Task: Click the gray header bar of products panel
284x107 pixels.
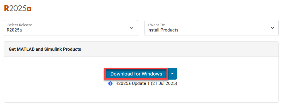Action: tap(141, 49)
